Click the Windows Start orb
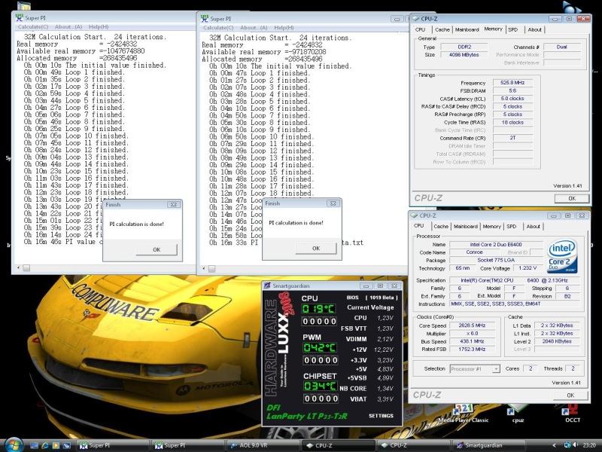Viewport: 602px width, 452px height. coord(13,444)
